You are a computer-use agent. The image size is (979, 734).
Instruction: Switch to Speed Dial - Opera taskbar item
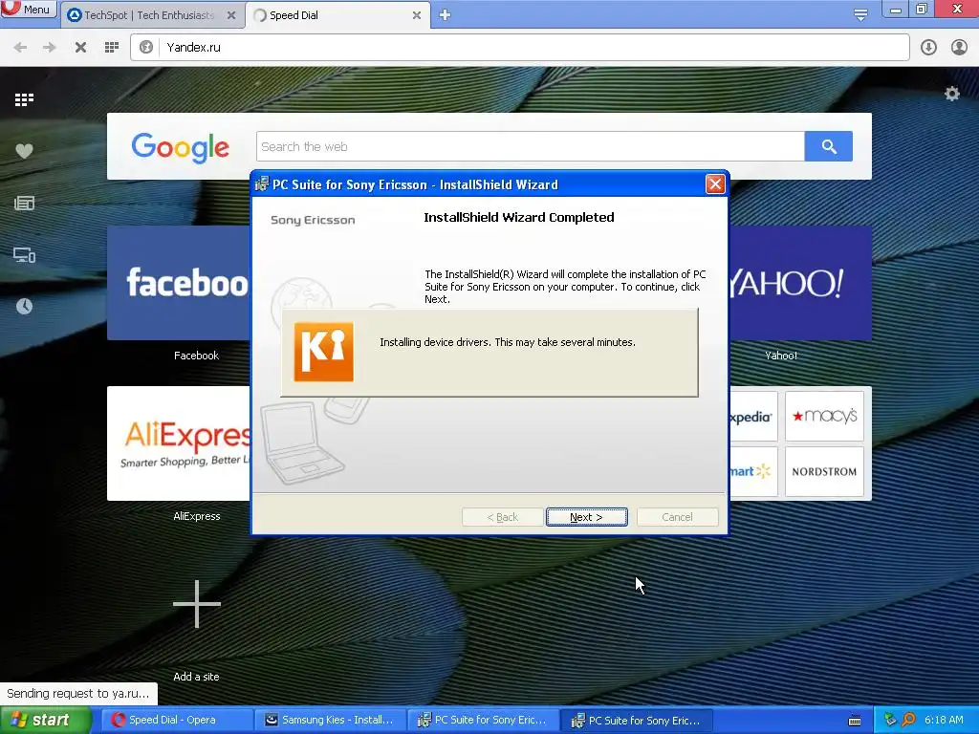(175, 720)
